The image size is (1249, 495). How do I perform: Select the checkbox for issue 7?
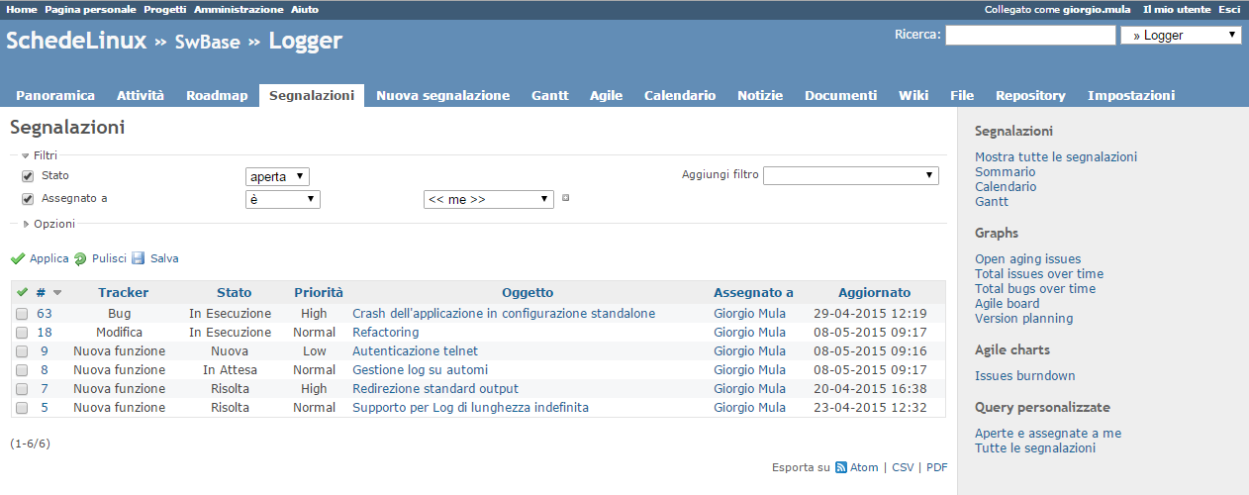click(22, 389)
